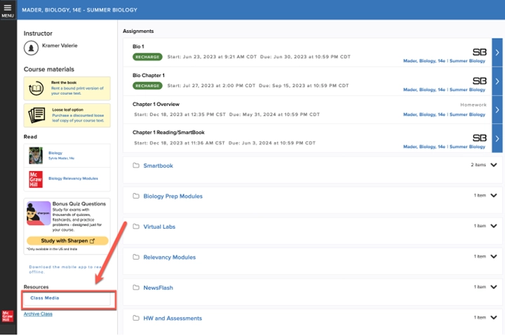505x336 pixels.
Task: Click Chapter 1 Reading/SmartBook title
Action: [x=168, y=133]
